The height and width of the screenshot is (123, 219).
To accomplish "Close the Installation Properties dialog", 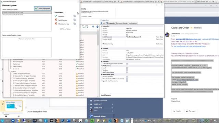I will (78, 1).
